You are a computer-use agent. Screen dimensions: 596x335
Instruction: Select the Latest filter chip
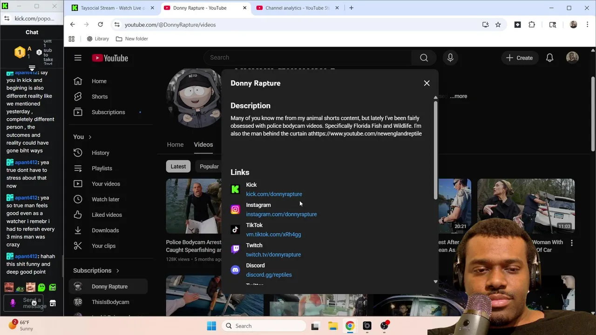click(178, 167)
